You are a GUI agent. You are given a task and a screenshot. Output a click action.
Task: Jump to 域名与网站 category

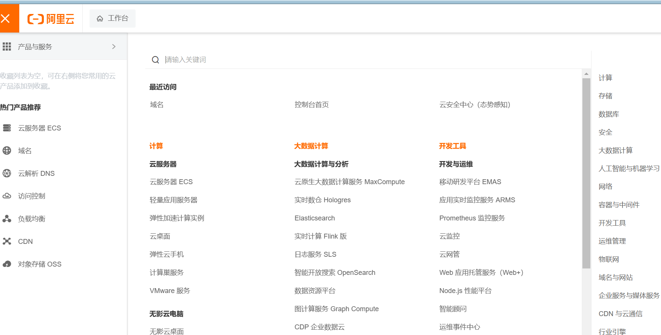click(616, 278)
